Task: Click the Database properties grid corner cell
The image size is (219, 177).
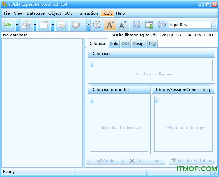Action: 92,100
